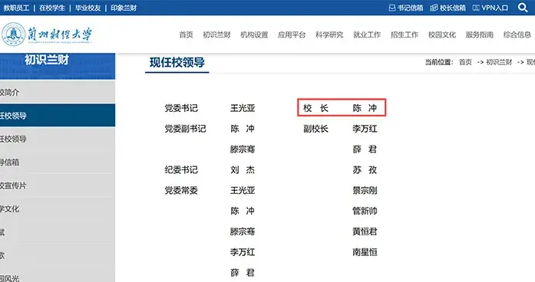Select 园风光 in the sidebar
535x282 pixels.
point(58,277)
